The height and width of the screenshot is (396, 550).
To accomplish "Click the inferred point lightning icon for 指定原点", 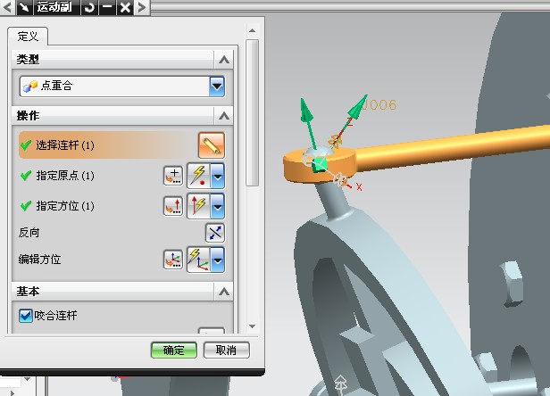I will (x=198, y=176).
